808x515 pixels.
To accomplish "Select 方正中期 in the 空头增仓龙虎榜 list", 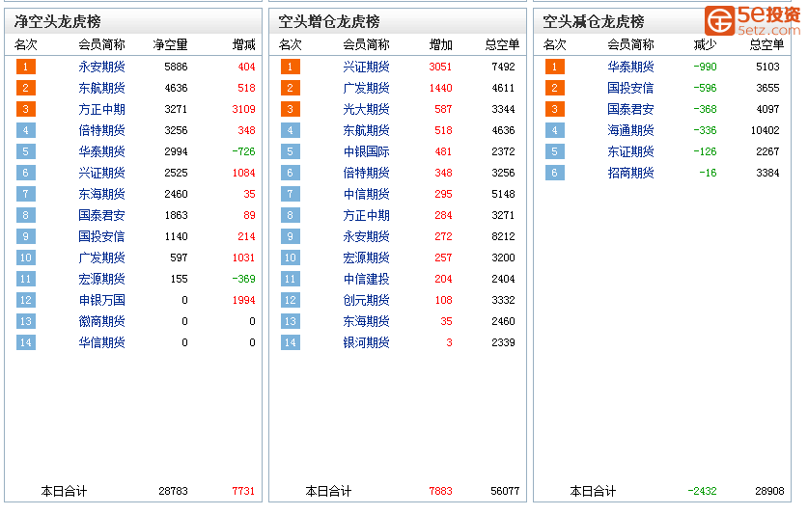I will coord(367,215).
